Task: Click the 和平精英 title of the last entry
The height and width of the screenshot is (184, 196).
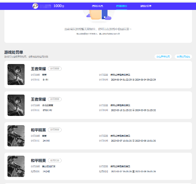Action: tap(38, 160)
